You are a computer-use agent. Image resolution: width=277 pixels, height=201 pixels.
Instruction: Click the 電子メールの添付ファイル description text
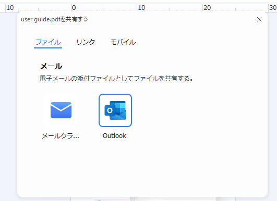point(116,79)
